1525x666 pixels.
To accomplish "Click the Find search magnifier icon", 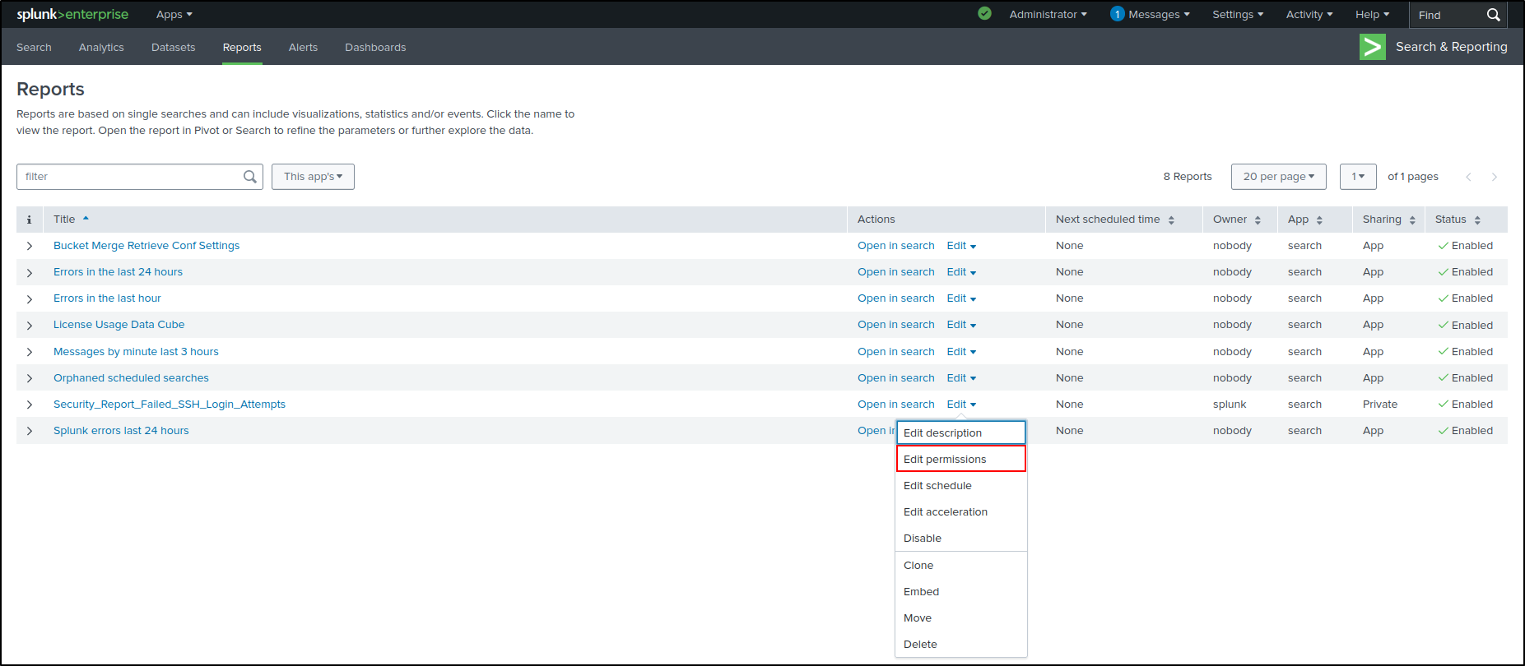I will click(x=1493, y=15).
